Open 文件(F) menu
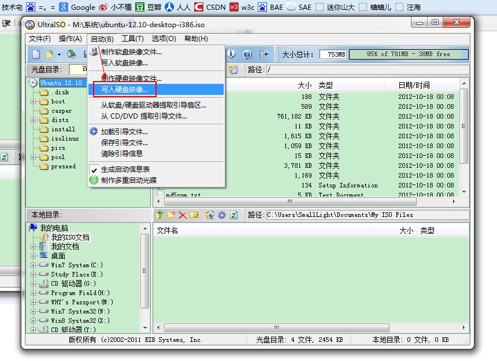 [40, 39]
